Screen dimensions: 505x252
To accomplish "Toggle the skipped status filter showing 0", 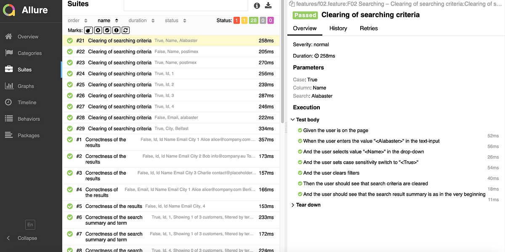I will (x=263, y=20).
